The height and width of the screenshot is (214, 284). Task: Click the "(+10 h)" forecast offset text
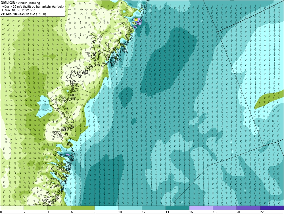(41, 14)
